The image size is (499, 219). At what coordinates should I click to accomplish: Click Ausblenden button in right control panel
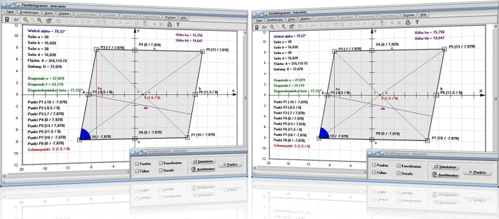445,175
